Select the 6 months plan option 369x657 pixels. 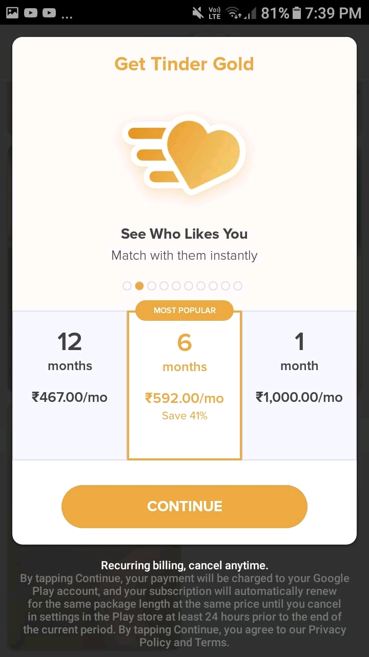184,385
